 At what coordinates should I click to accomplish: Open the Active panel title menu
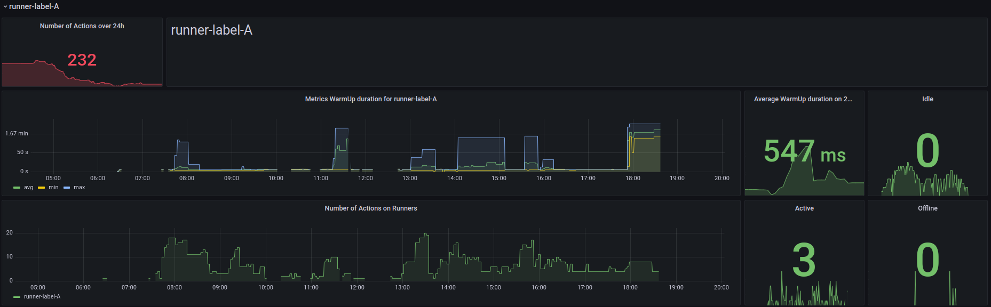click(805, 208)
